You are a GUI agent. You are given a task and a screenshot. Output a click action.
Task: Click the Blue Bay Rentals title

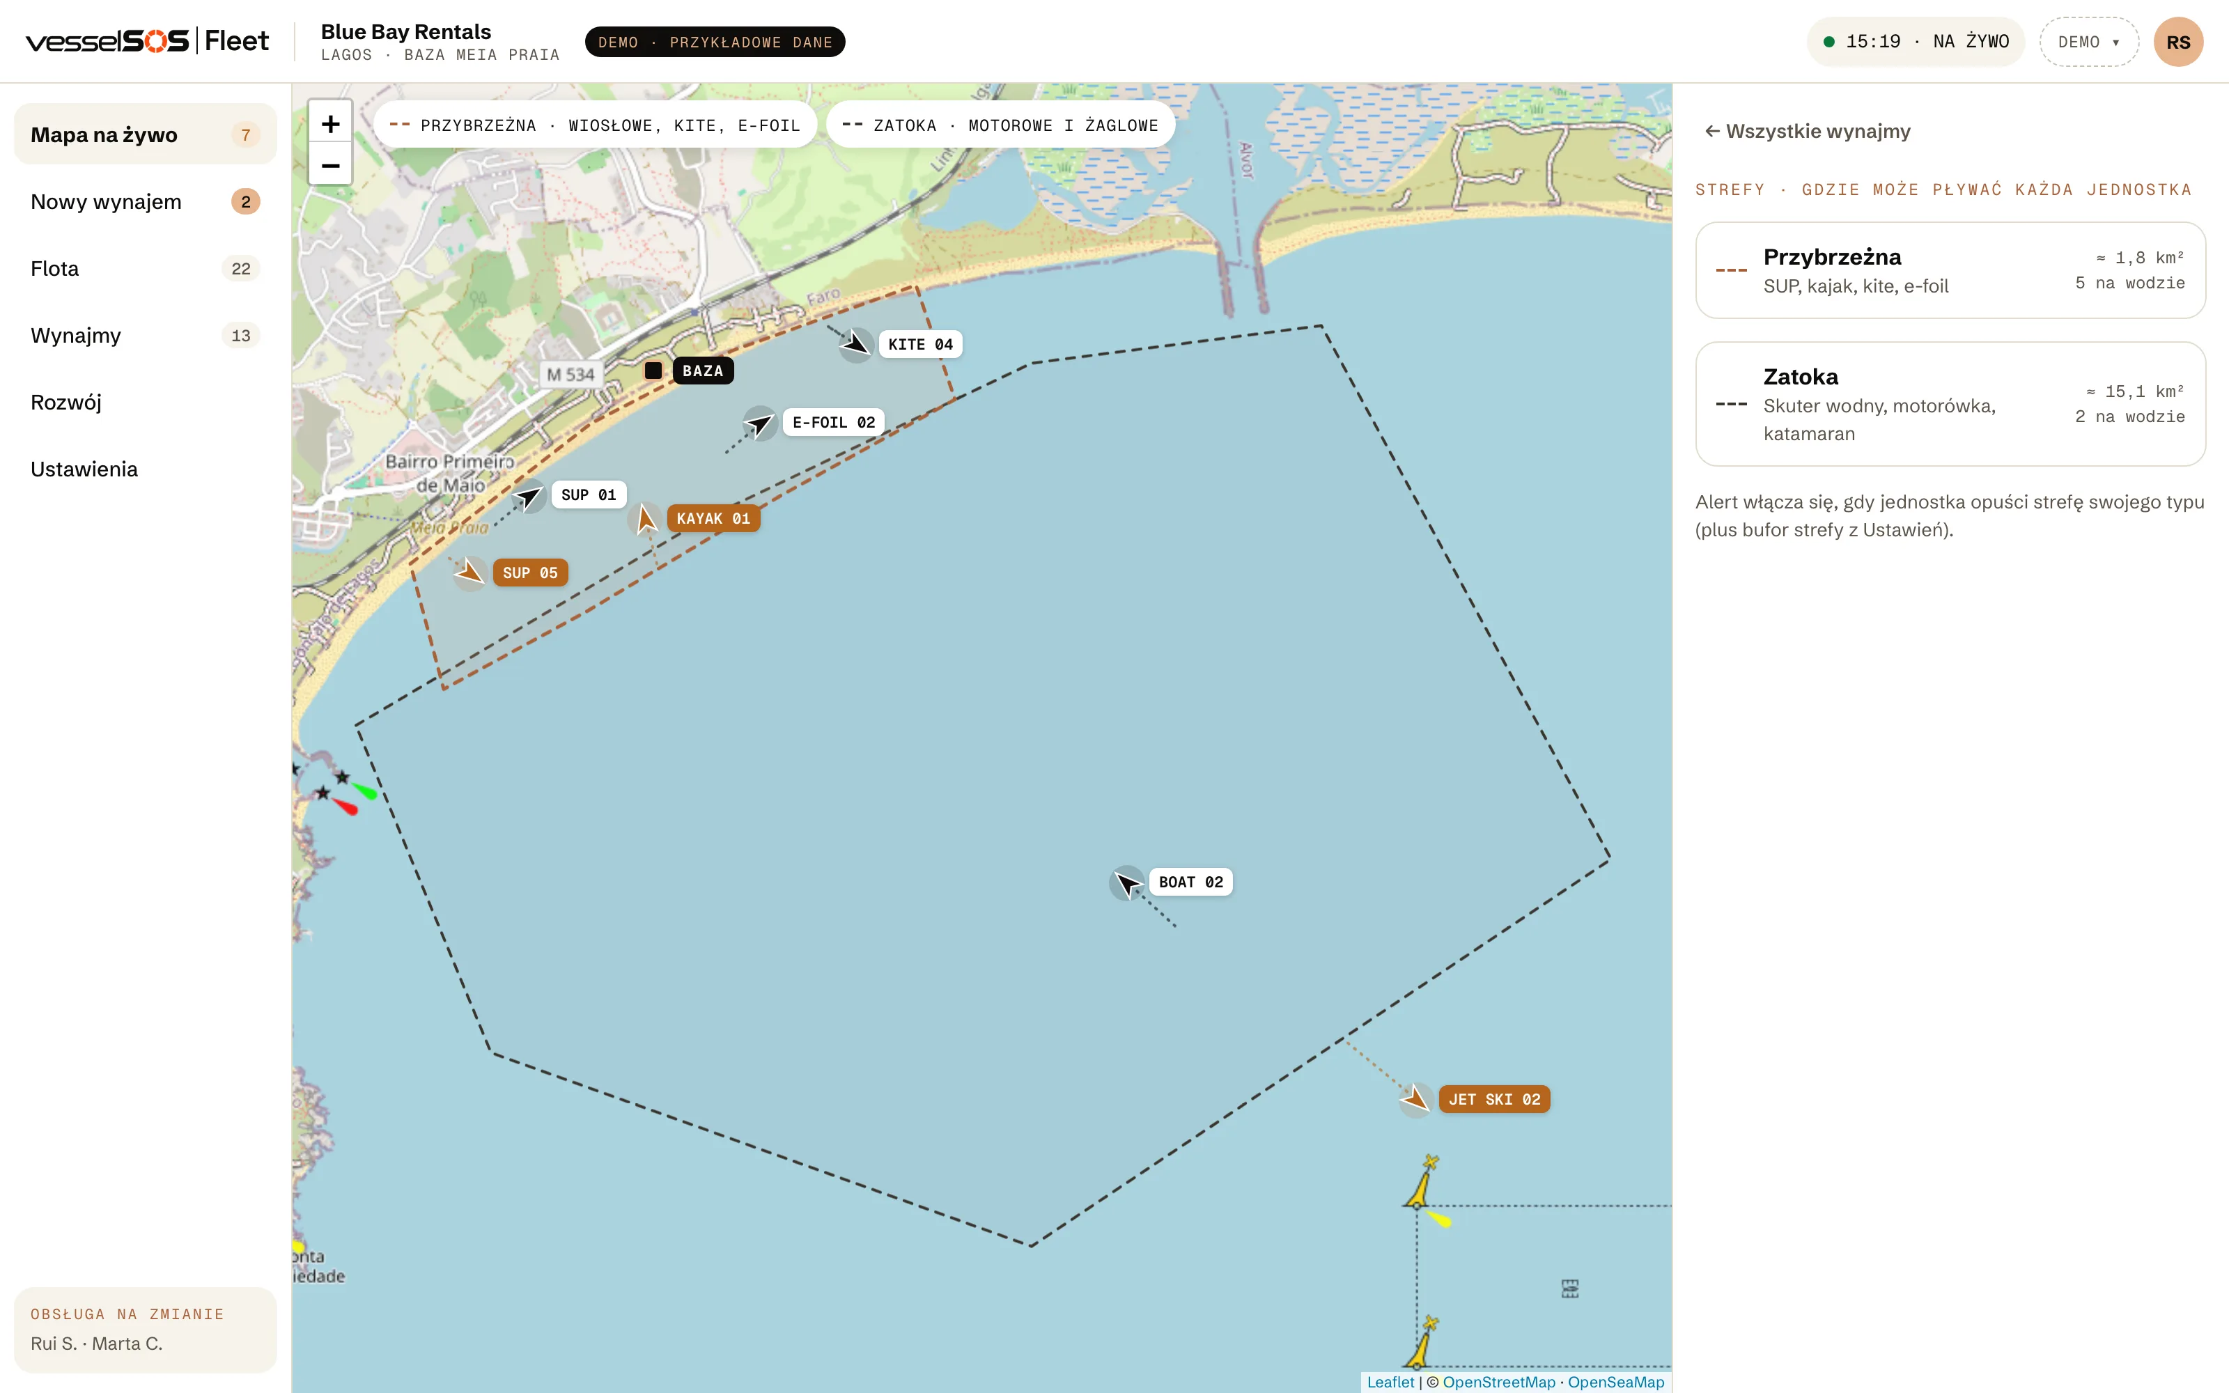[406, 31]
